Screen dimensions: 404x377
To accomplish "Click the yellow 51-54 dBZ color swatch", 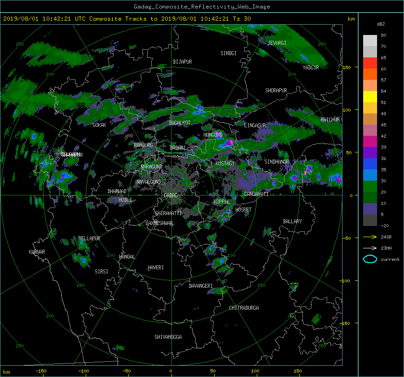I will (370, 97).
